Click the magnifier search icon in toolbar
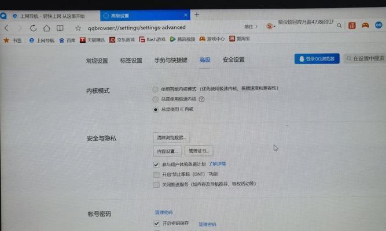The width and height of the screenshot is (386, 231). (x=339, y=25)
